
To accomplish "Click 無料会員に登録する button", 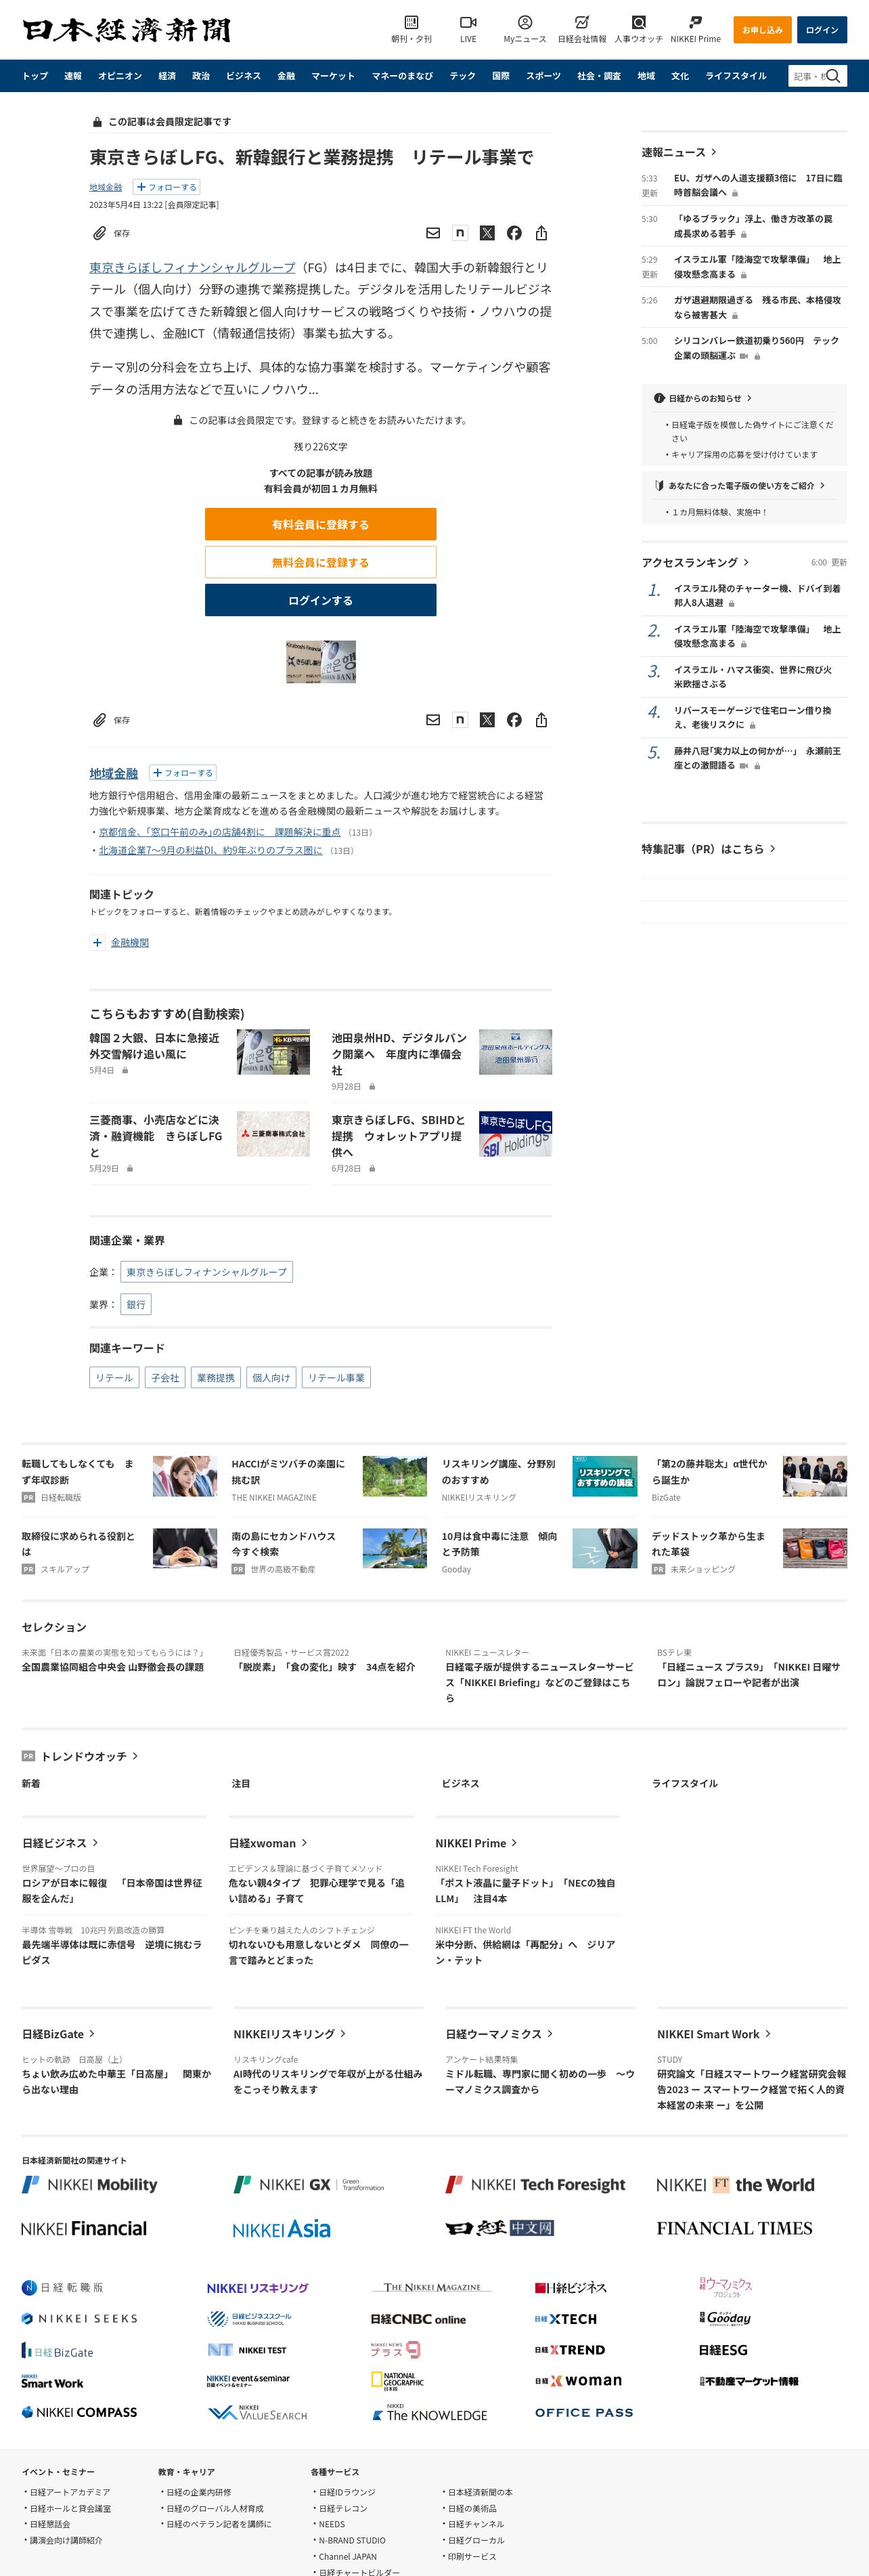I will pyautogui.click(x=321, y=562).
